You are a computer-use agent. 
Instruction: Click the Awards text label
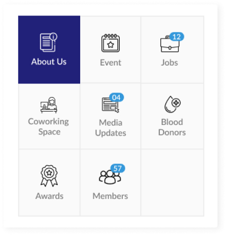[50, 196]
